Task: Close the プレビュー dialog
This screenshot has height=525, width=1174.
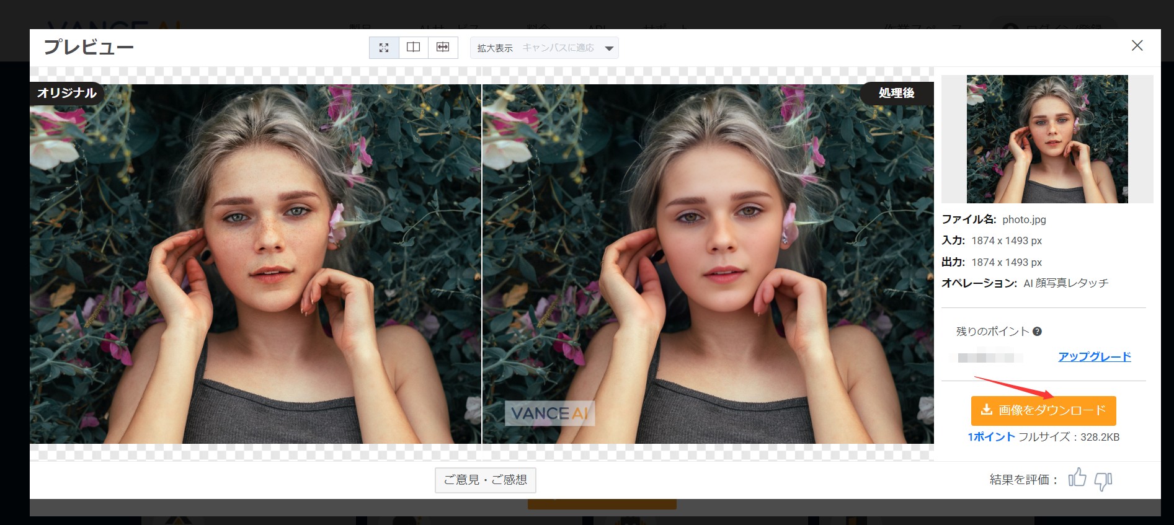Action: pos(1137,45)
